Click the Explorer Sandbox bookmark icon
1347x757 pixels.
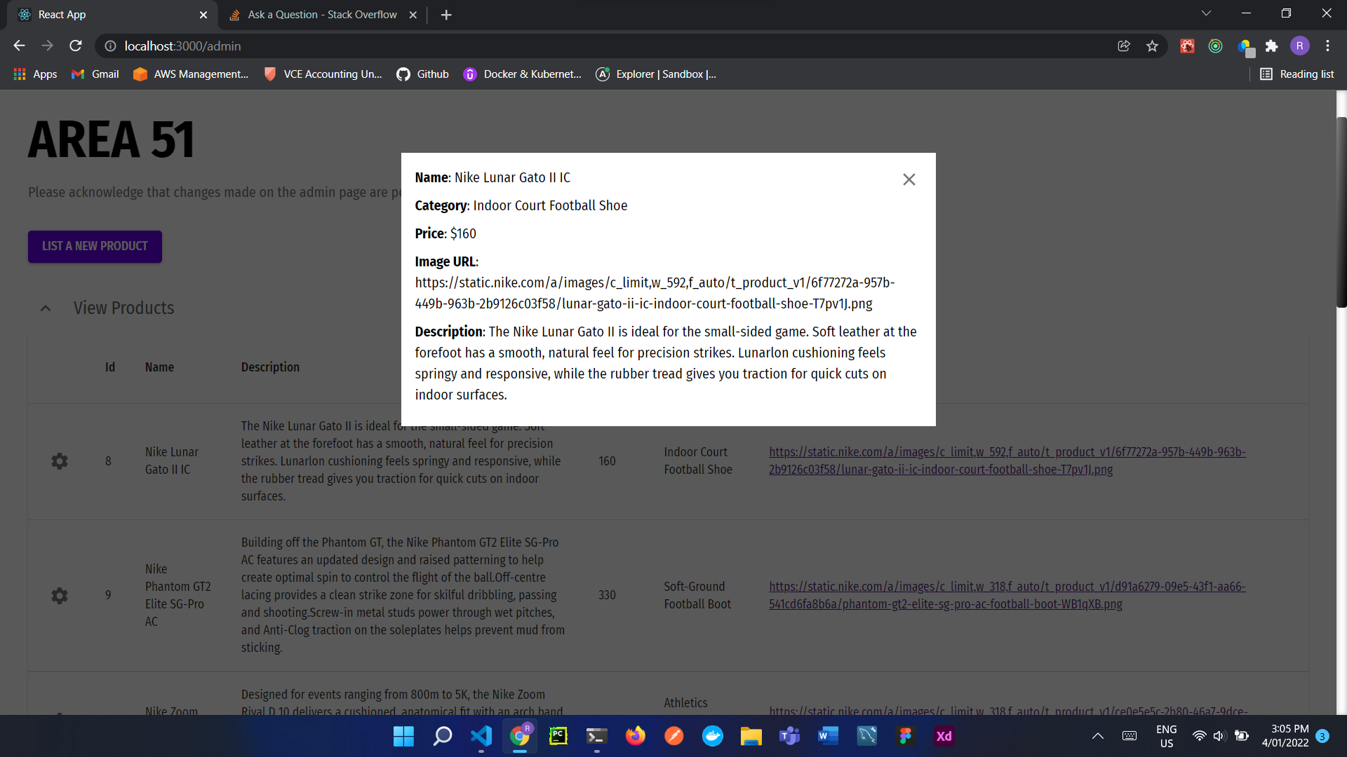tap(604, 74)
